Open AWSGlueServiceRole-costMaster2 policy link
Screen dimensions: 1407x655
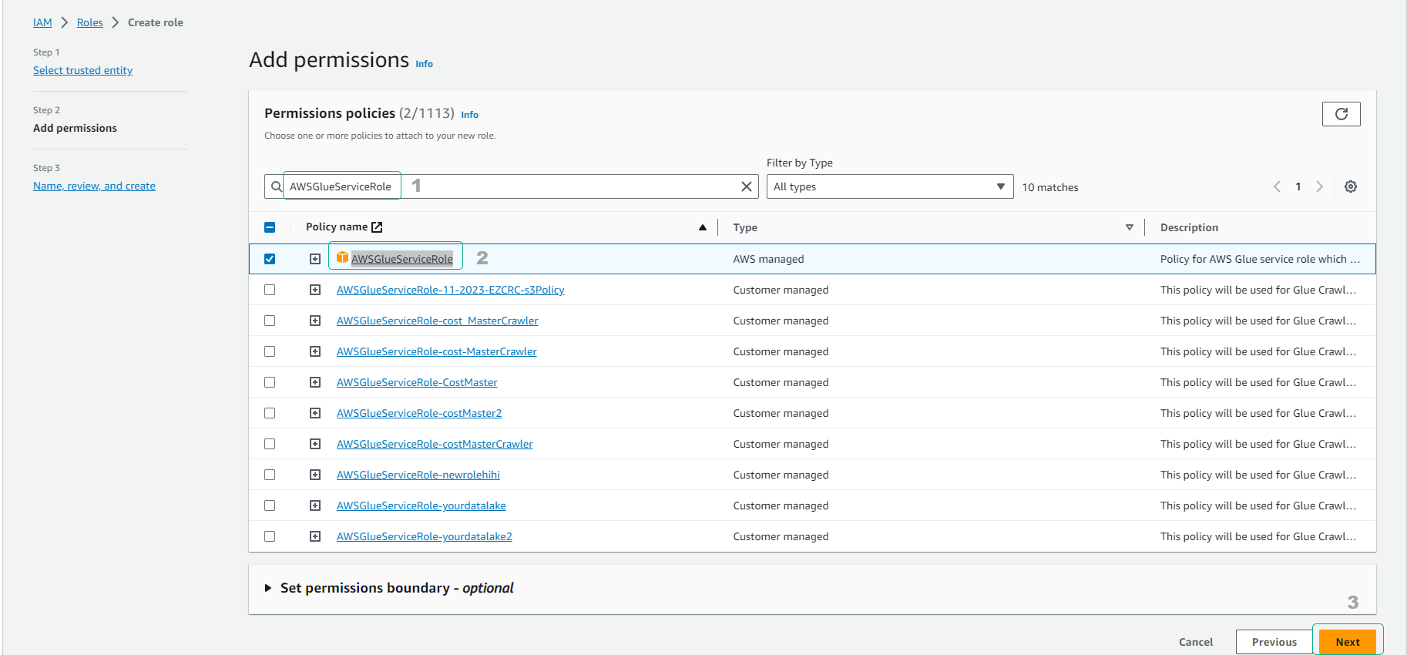pyautogui.click(x=419, y=413)
